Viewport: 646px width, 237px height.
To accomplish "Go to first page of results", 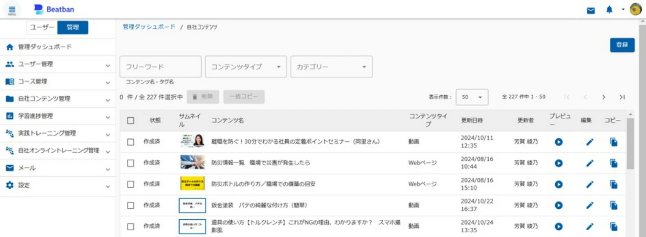I will (567, 97).
